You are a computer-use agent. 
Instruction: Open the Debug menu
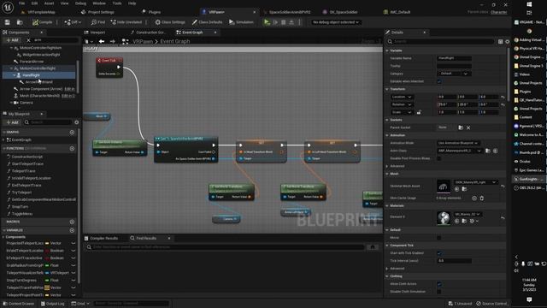click(x=80, y=3)
